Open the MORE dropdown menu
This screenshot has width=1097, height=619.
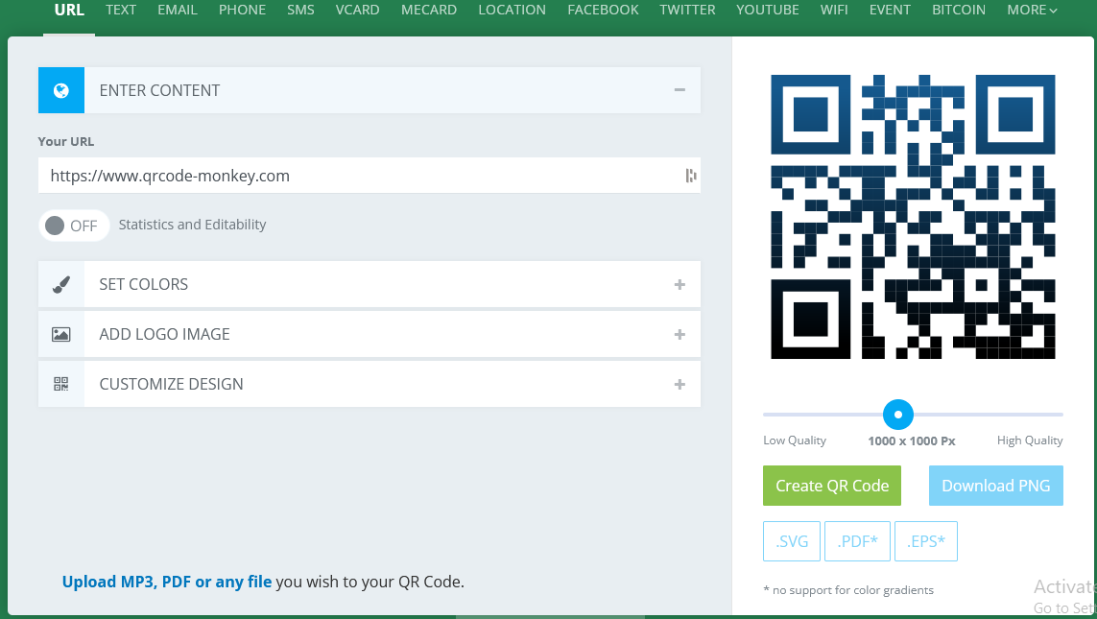click(x=1032, y=10)
